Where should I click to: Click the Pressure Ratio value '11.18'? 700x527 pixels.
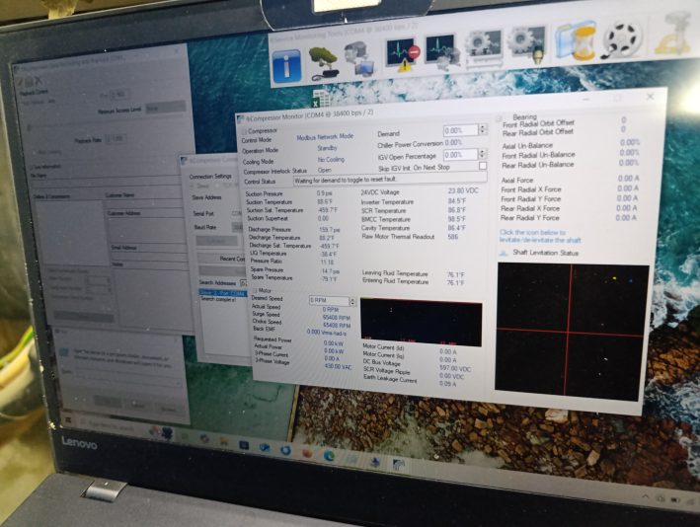(327, 262)
